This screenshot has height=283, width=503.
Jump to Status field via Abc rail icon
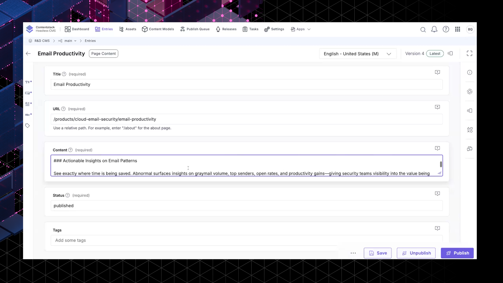28,115
